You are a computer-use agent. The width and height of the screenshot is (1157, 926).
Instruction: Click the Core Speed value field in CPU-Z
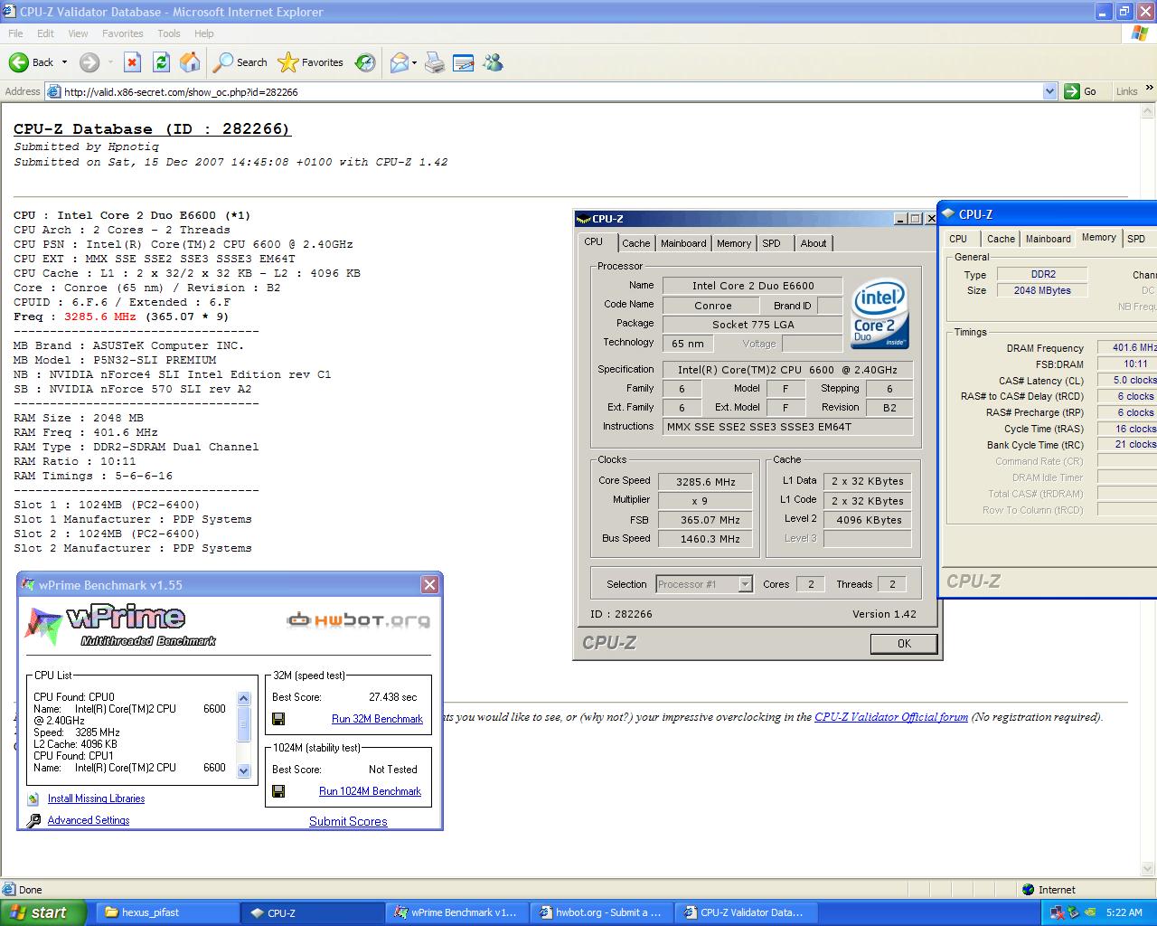[x=707, y=482]
